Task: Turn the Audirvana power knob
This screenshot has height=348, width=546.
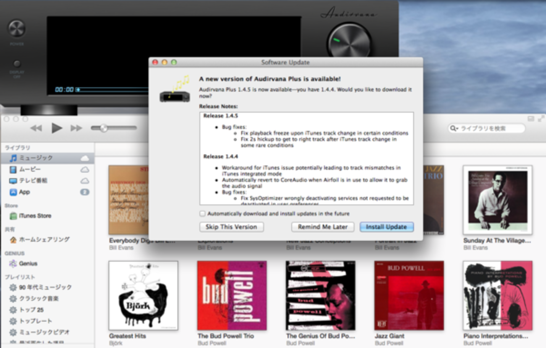Action: 17,29
